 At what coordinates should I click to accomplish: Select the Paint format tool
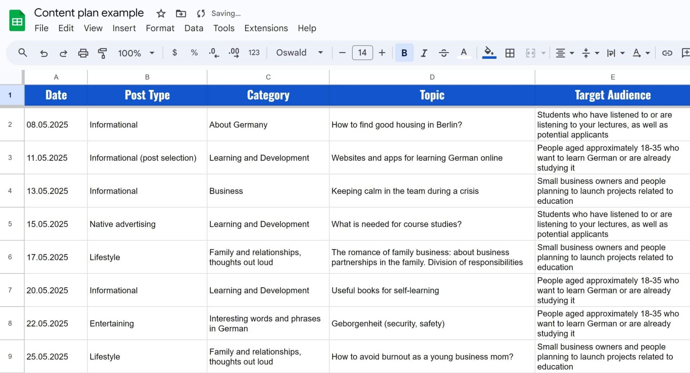coord(102,53)
